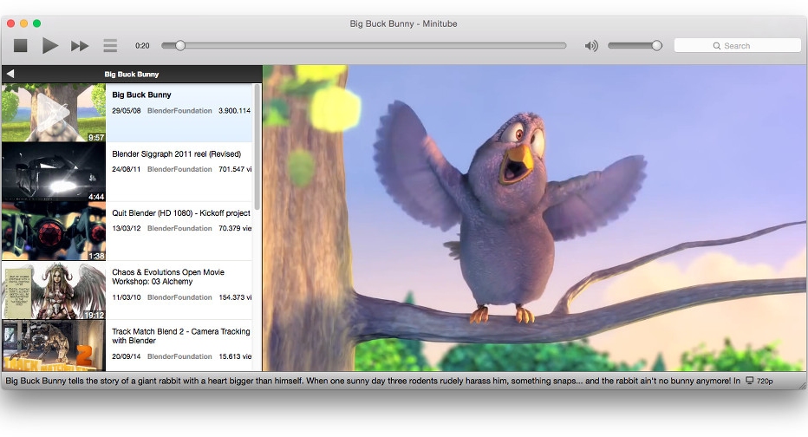
Task: Click the green zoom window button
Action: coord(36,23)
